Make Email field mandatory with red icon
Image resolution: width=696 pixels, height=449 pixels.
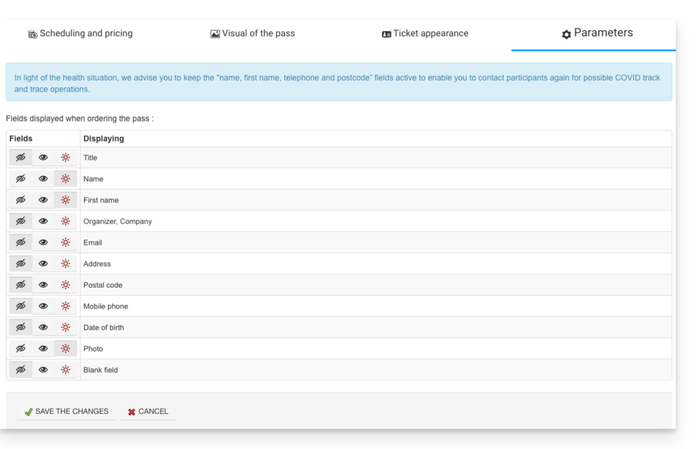pos(66,242)
